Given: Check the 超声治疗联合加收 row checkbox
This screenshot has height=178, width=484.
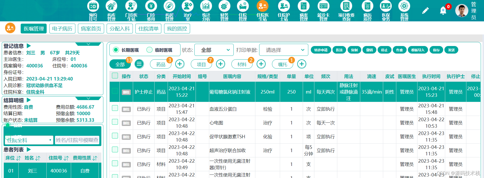Looking at the screenshot, I should (115, 150).
